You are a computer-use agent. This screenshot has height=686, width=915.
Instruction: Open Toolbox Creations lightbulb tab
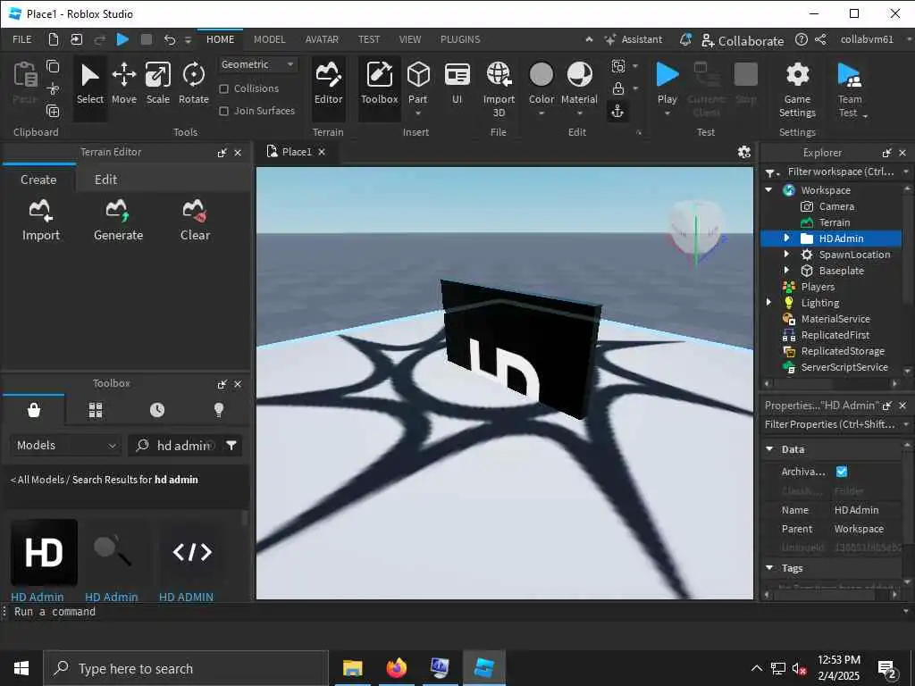point(219,410)
